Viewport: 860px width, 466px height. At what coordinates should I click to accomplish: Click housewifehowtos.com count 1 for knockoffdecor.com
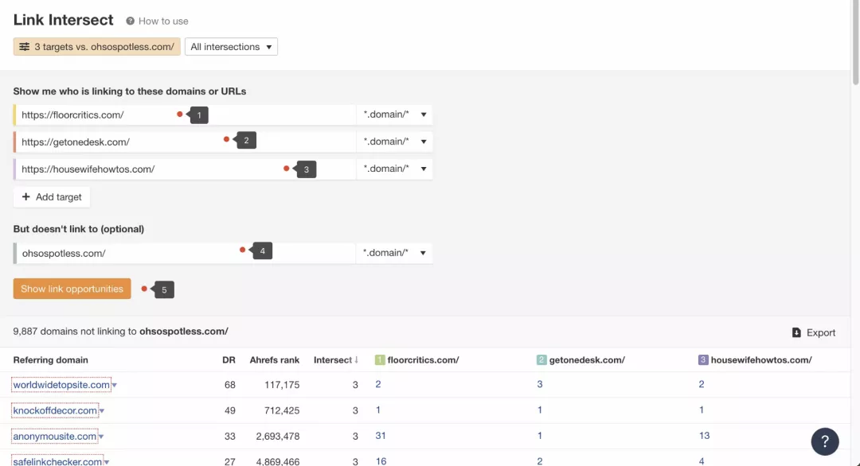tap(702, 410)
